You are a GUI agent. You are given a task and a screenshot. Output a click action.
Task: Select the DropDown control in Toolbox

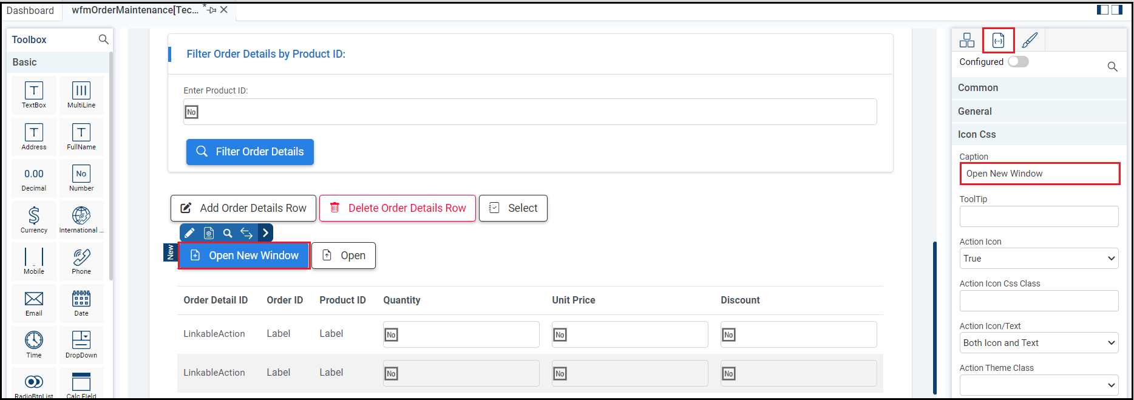[x=81, y=344]
